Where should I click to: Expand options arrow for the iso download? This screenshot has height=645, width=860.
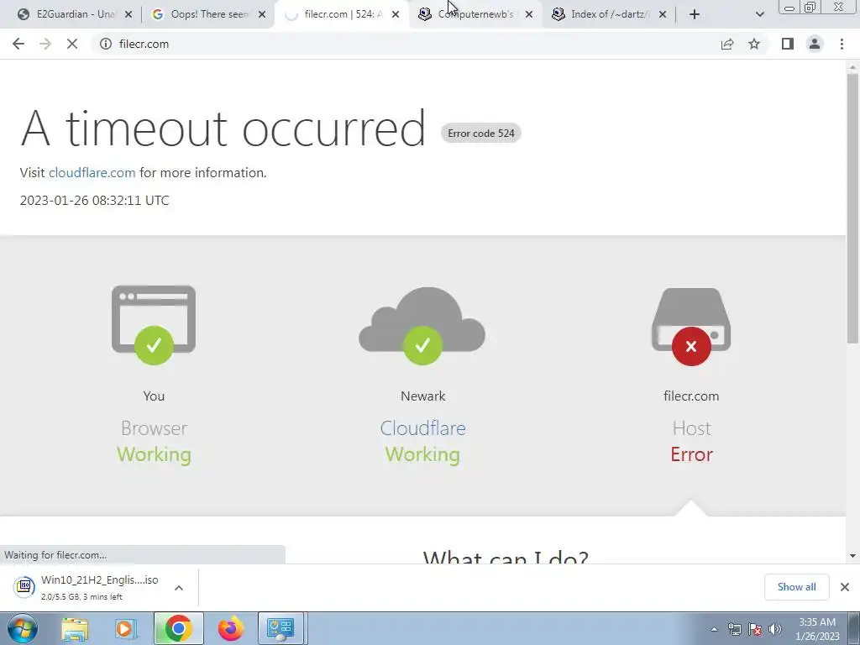pos(179,587)
